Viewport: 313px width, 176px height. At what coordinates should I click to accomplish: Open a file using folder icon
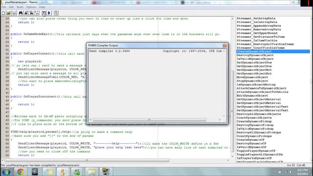(9, 13)
